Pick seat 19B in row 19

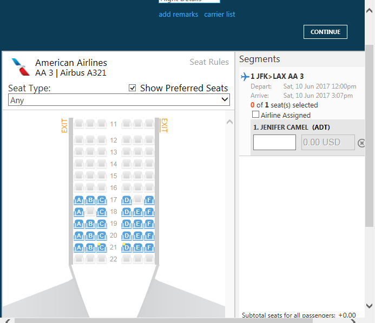point(90,224)
